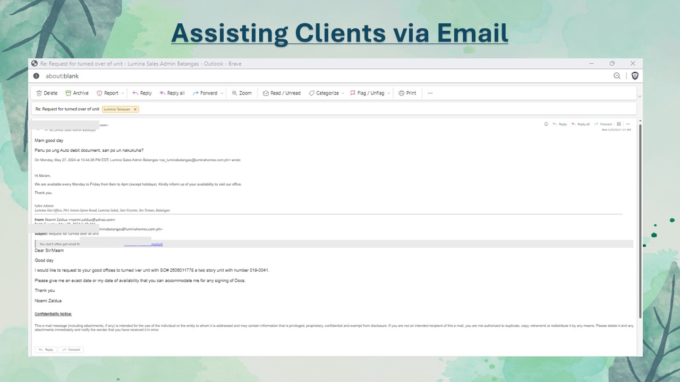The image size is (680, 382).
Task: Delete the email using the toolbar
Action: click(x=47, y=93)
